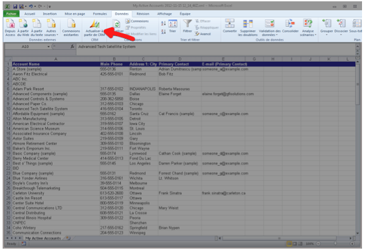Click contact cell Frank Sinatra

point(180,193)
